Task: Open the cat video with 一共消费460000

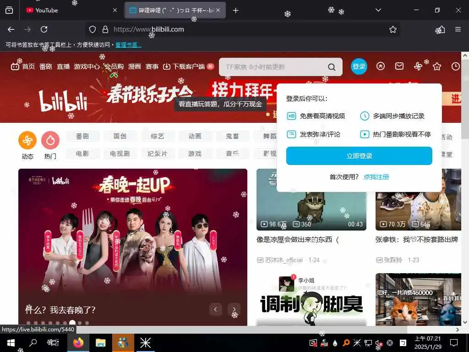Action: tap(418, 299)
